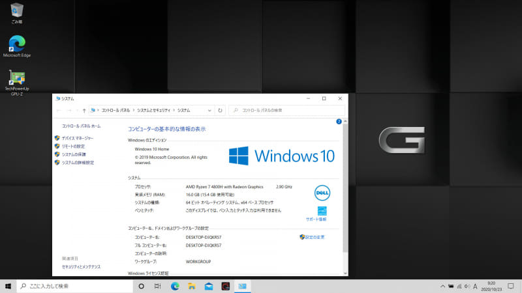This screenshot has height=293, width=522.
Task: Expand the address bar history dropdown
Action: point(209,110)
